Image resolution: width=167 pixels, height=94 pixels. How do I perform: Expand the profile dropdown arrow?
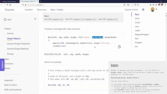156,9
